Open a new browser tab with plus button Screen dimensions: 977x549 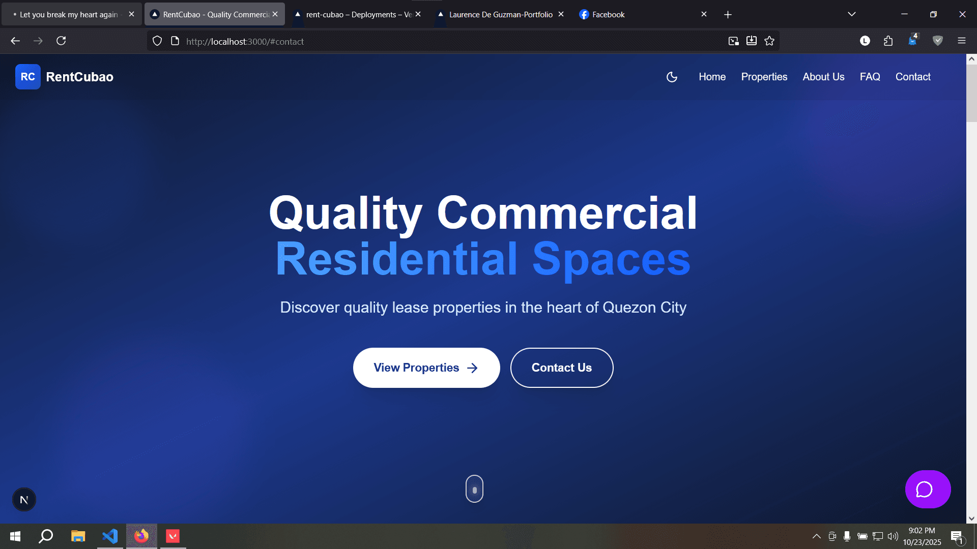pyautogui.click(x=728, y=14)
